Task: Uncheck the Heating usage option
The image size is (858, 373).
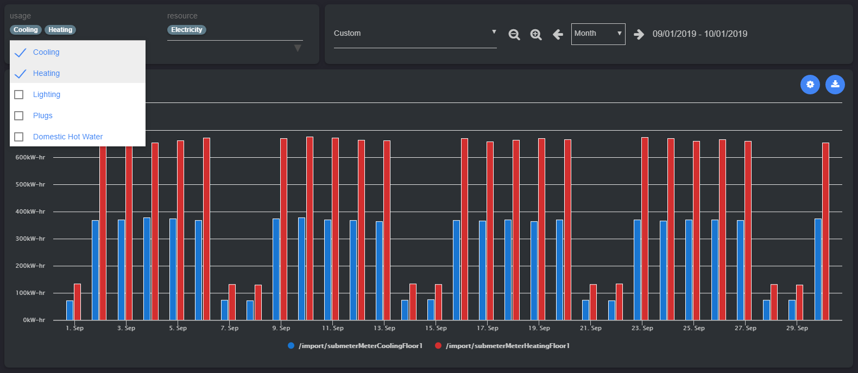Action: (21, 74)
